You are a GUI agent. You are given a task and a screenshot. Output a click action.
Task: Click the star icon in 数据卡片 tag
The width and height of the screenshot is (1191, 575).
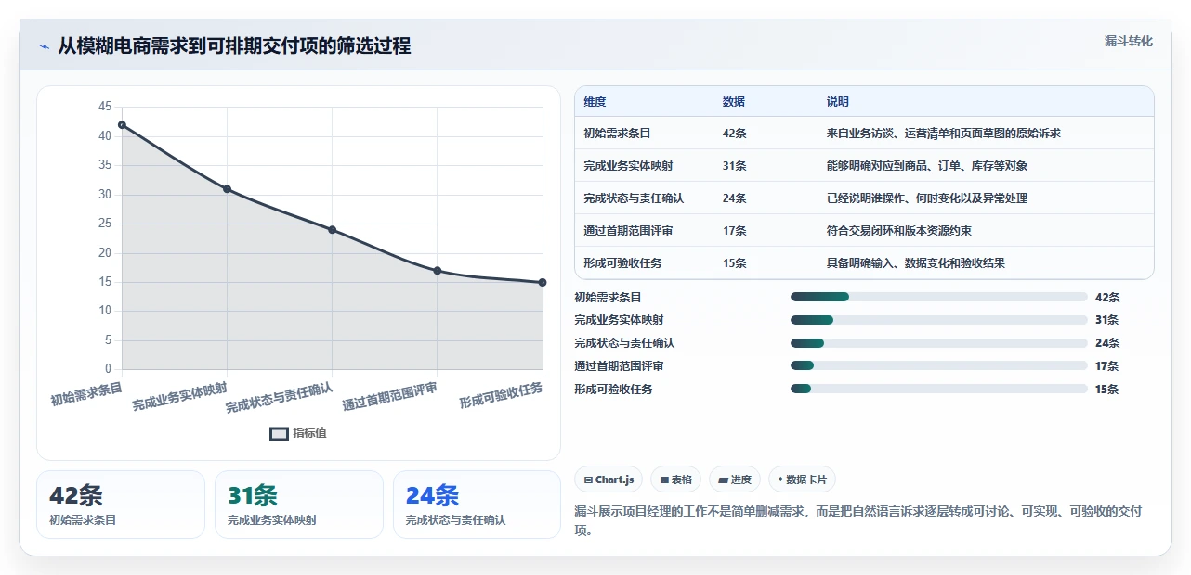tap(780, 480)
